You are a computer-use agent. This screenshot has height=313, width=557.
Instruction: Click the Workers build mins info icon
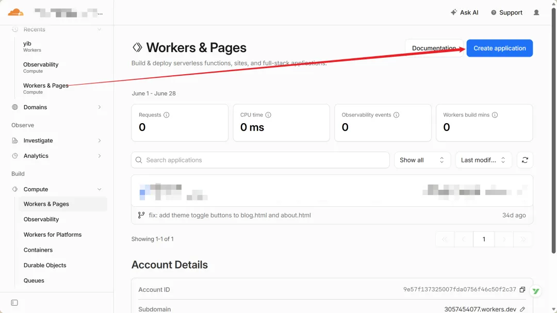pyautogui.click(x=495, y=115)
